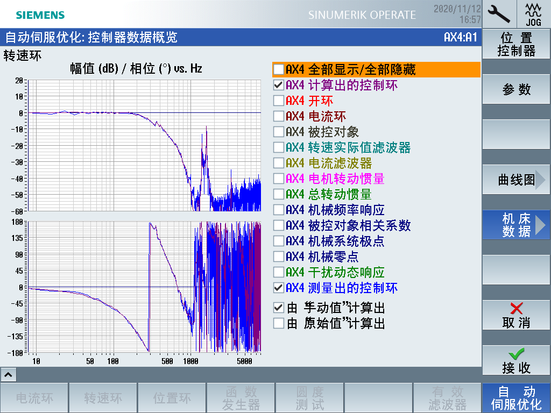The width and height of the screenshot is (551, 413).
Task: Click the wrench setup icon
Action: pyautogui.click(x=499, y=13)
